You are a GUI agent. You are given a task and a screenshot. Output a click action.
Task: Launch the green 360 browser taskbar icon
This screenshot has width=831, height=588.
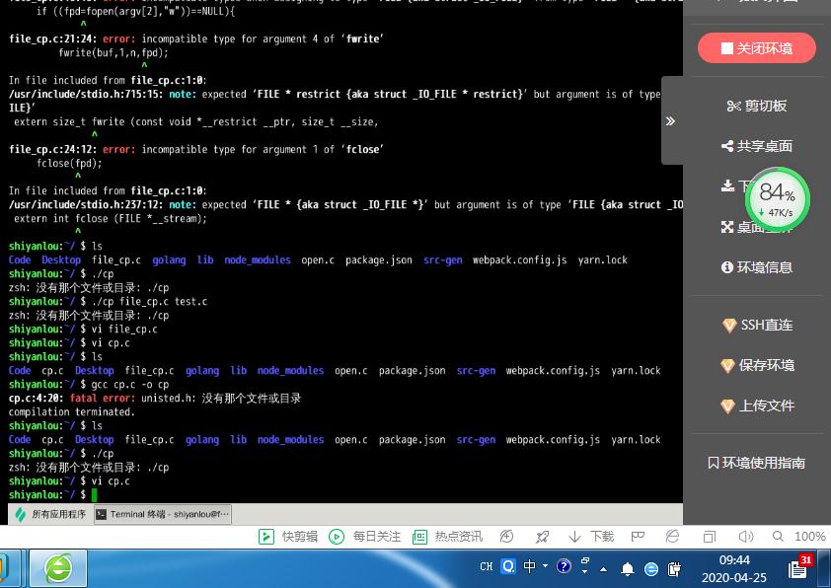58,568
